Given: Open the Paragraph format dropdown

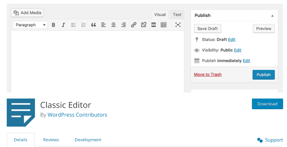Looking at the screenshot, I should [x=30, y=25].
